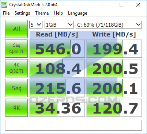Click the Read [MB/s] column header
This screenshot has width=147, height=134.
click(x=57, y=35)
